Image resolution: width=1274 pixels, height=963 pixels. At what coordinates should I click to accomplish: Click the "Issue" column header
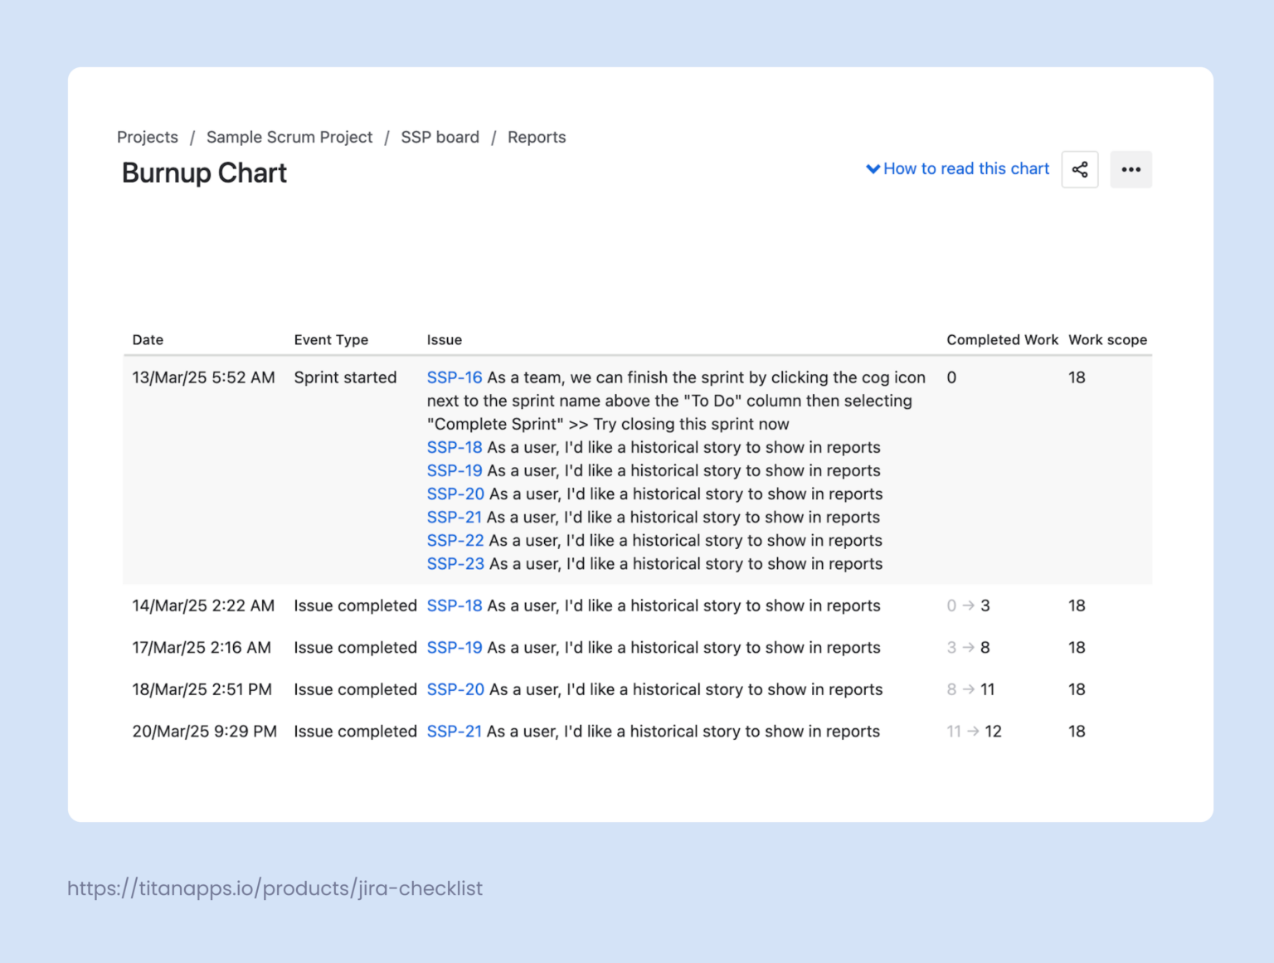pyautogui.click(x=445, y=339)
